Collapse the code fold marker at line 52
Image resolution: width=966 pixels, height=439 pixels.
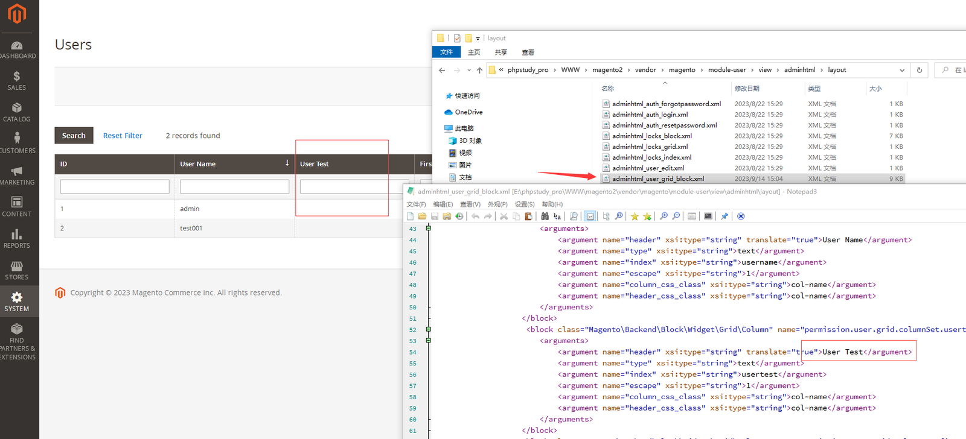(x=428, y=329)
